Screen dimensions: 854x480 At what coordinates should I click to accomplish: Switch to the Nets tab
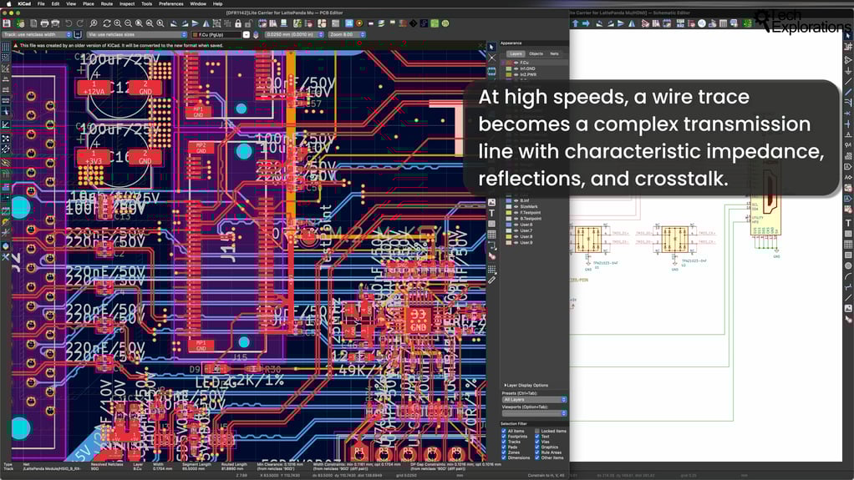(x=554, y=53)
